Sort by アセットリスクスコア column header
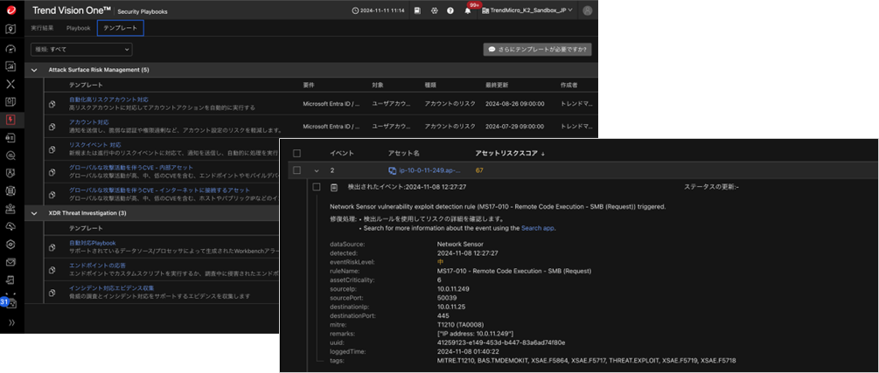 click(x=510, y=153)
